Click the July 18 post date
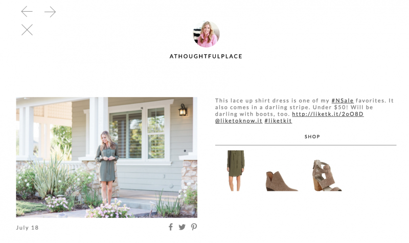409x243 pixels. click(28, 228)
